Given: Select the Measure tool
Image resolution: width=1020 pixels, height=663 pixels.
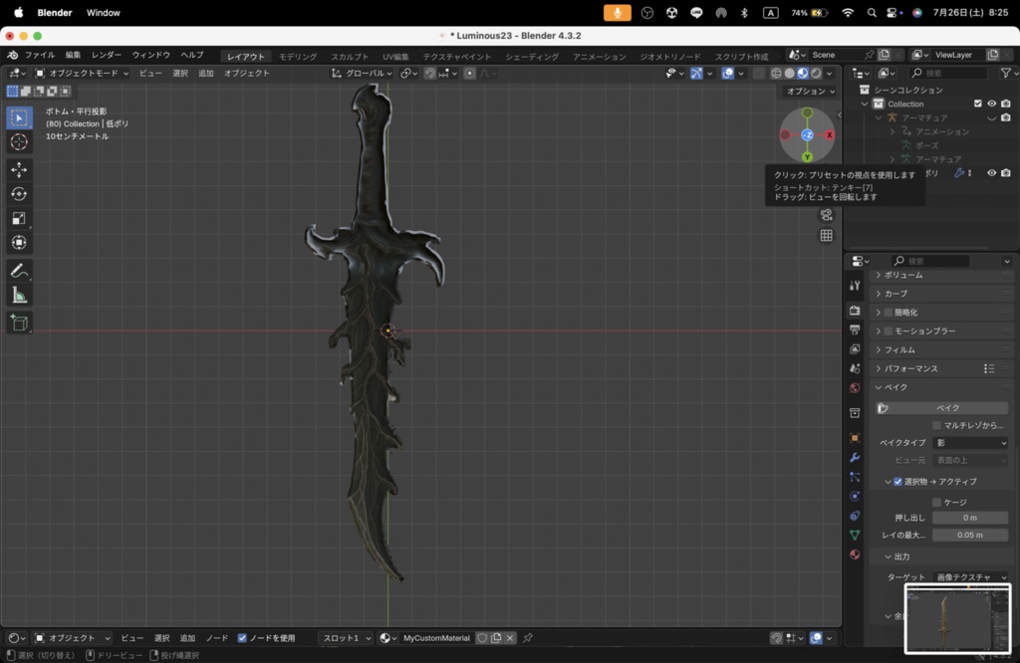Looking at the screenshot, I should coord(18,294).
